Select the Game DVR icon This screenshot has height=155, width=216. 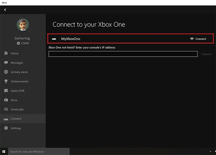(6, 91)
